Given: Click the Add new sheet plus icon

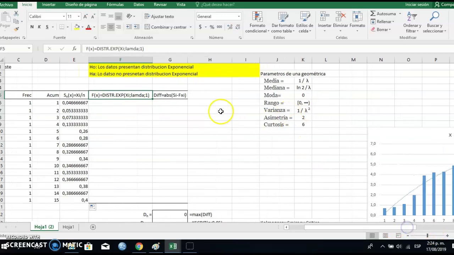Looking at the screenshot, I should tap(93, 227).
